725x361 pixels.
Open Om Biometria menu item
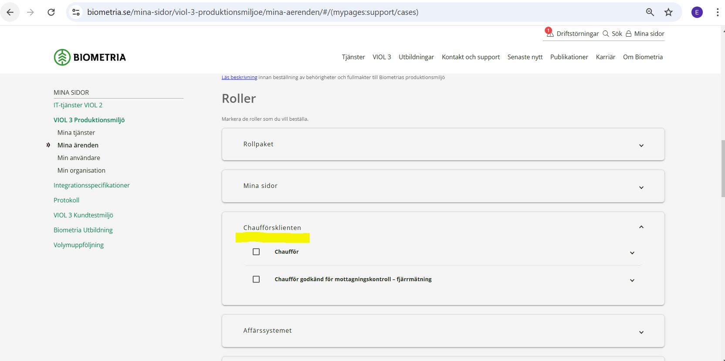click(x=643, y=57)
